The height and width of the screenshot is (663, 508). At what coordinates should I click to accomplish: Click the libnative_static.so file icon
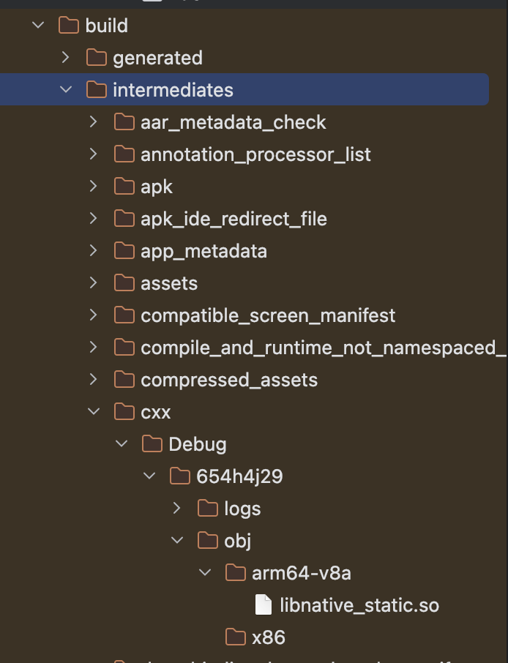pyautogui.click(x=264, y=605)
